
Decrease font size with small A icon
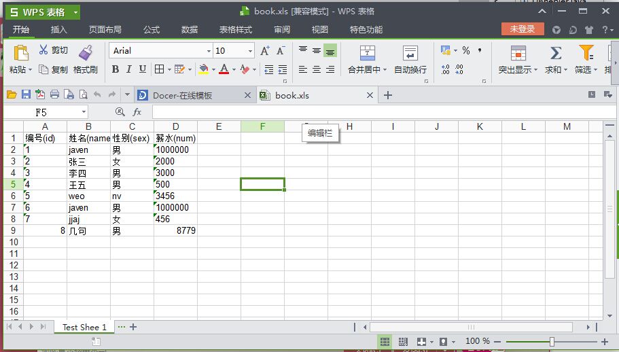281,50
